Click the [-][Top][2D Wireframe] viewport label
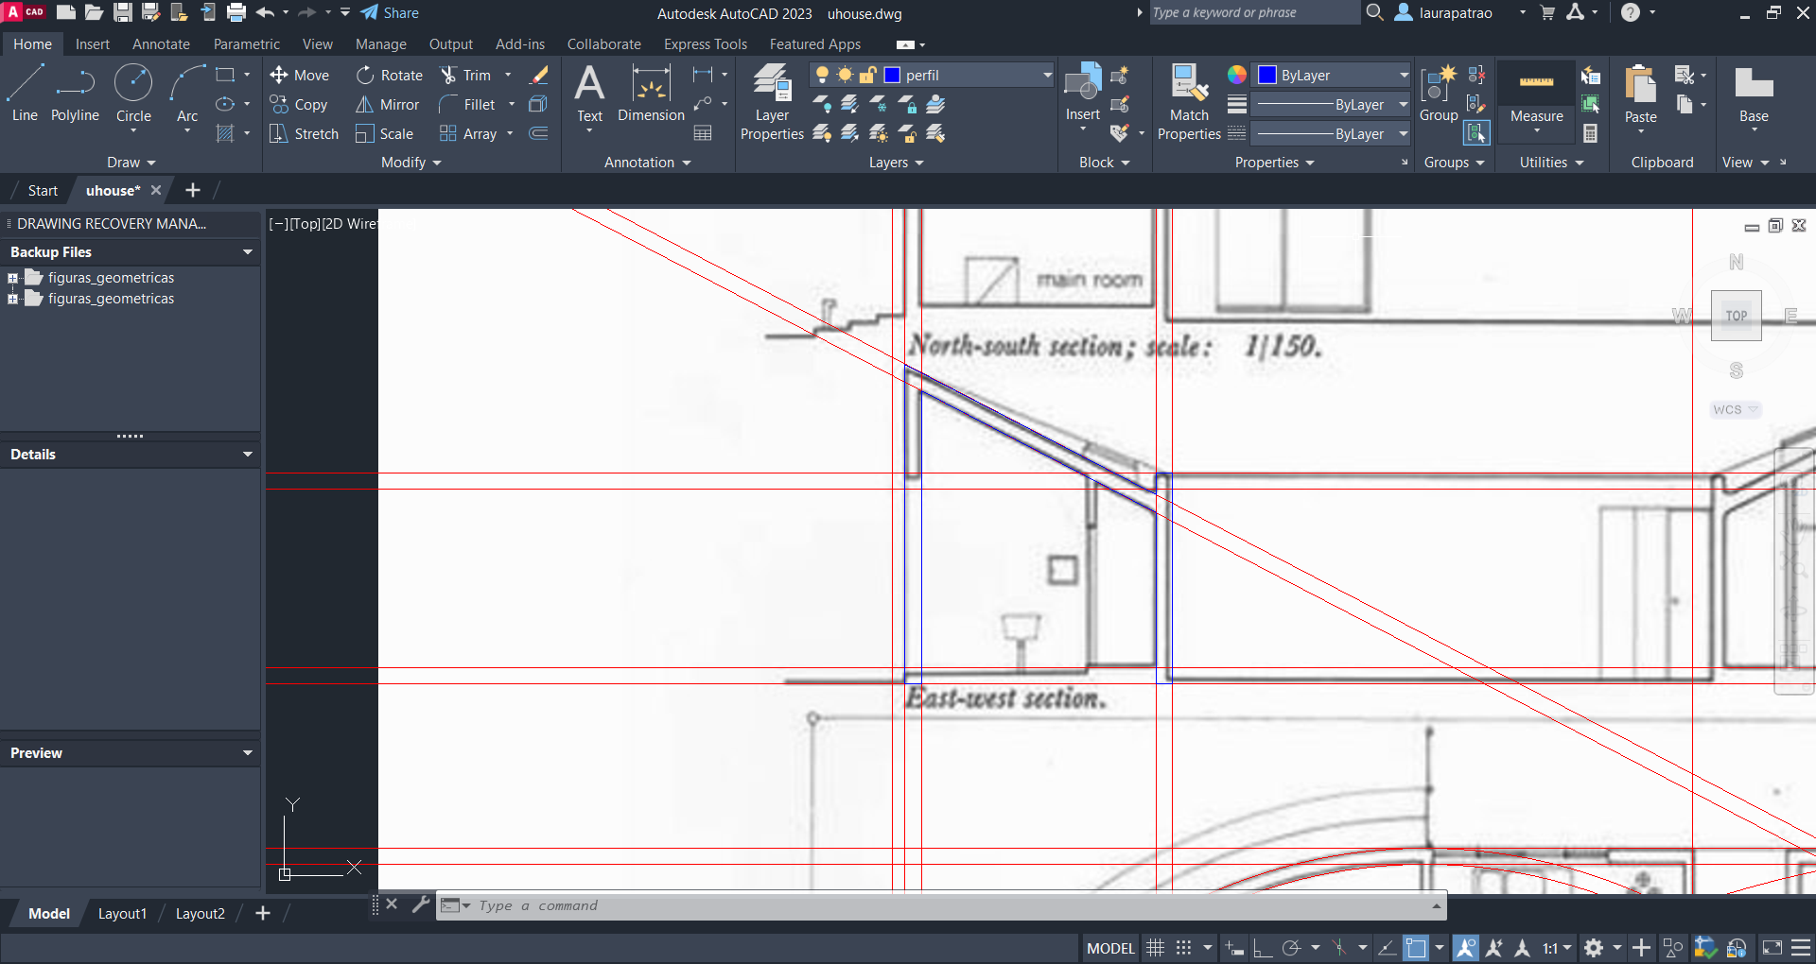This screenshot has width=1816, height=964. coord(323,224)
